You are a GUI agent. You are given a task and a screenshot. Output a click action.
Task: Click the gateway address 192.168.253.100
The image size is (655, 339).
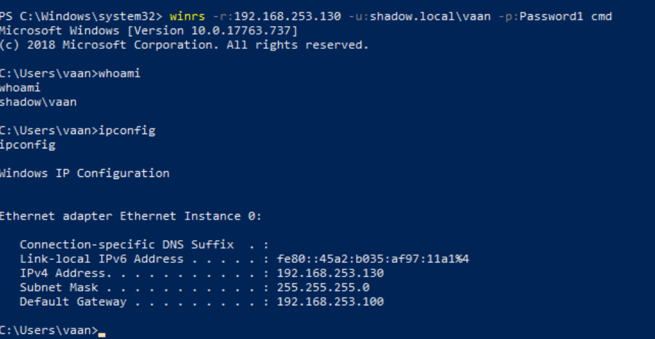pyautogui.click(x=330, y=302)
